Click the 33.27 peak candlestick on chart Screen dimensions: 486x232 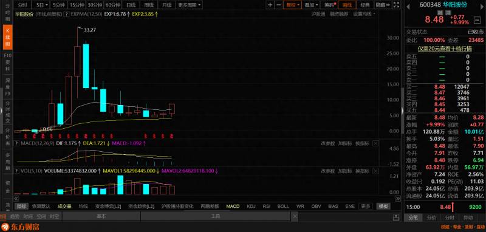[77, 61]
